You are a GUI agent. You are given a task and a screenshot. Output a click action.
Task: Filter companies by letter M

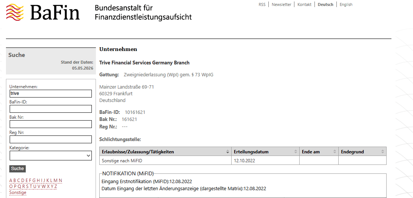click(56, 181)
